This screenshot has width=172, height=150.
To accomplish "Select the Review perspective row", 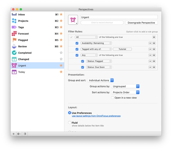I will 37,46.
